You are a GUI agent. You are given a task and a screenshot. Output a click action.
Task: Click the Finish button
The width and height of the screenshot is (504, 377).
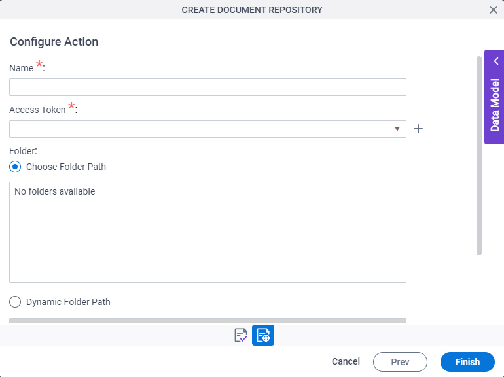pos(467,362)
